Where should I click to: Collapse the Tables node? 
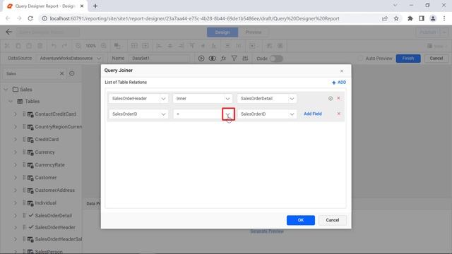pos(11,102)
